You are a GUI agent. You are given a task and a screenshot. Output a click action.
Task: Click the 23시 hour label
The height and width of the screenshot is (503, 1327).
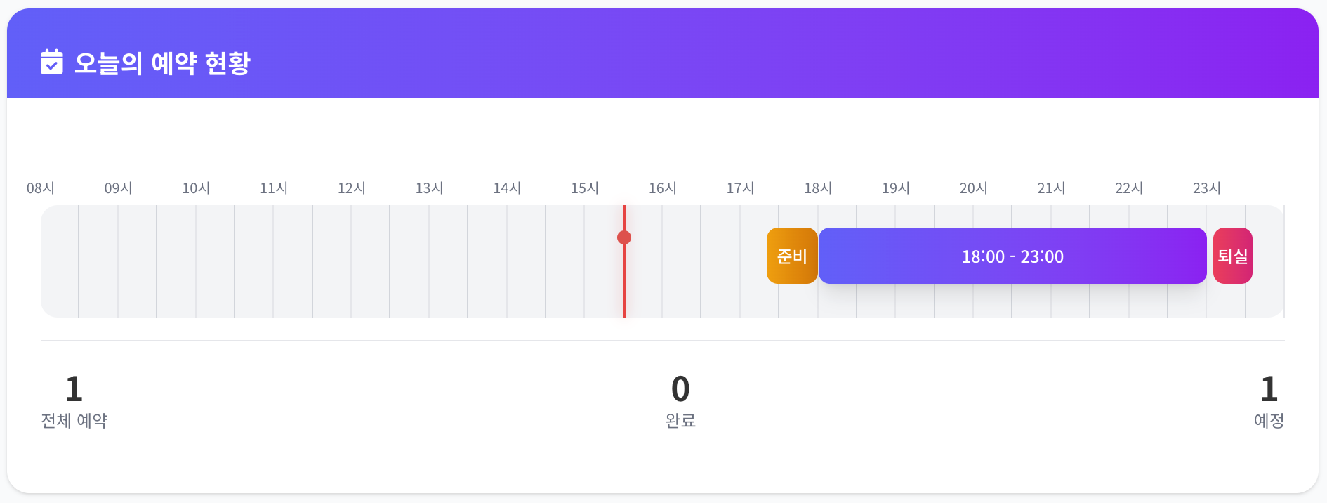1207,188
